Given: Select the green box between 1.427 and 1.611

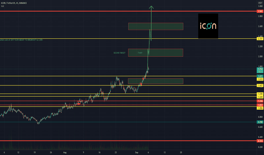Looking at the screenshot, I should (x=156, y=81).
